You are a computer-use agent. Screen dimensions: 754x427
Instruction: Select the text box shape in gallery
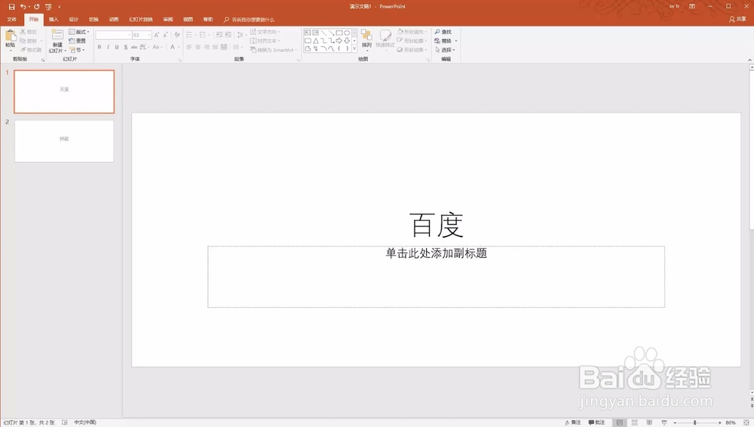[308, 32]
